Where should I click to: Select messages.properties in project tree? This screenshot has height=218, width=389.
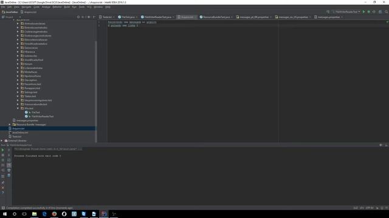[x=27, y=121]
